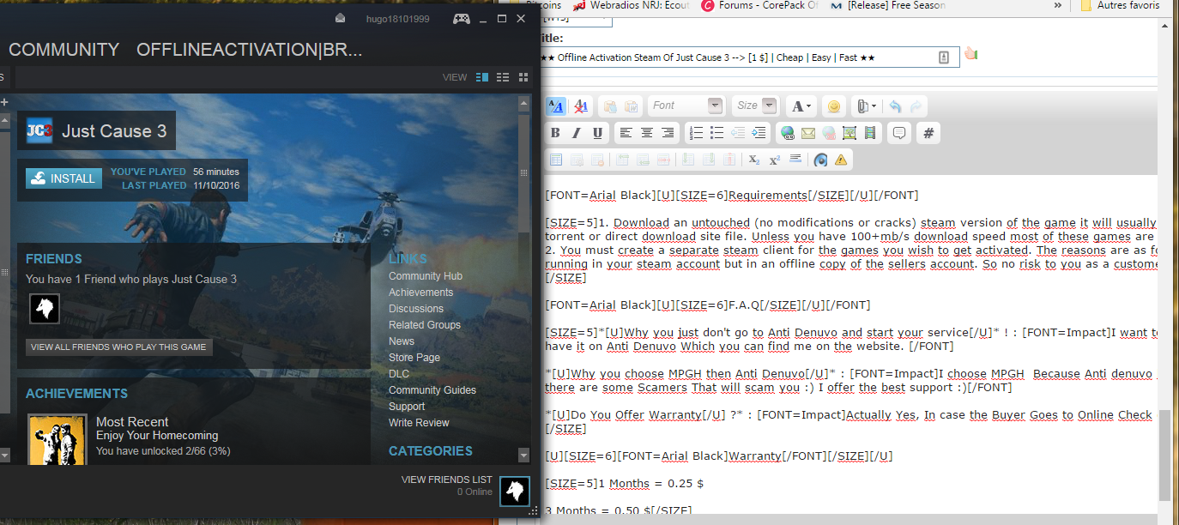Insert an ordered list
Image resolution: width=1179 pixels, height=525 pixels.
[x=696, y=133]
